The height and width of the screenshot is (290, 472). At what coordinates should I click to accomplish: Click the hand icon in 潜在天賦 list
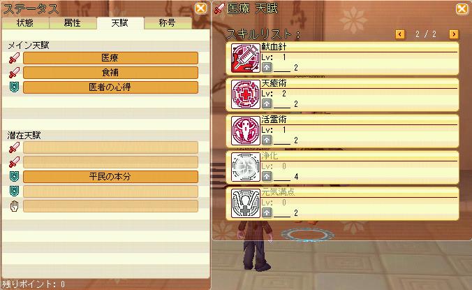(14, 206)
